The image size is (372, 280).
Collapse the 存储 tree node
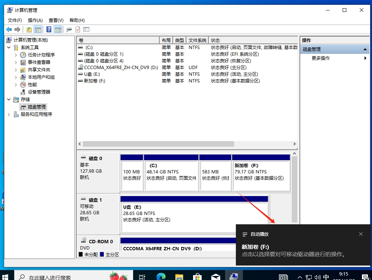[x=9, y=100]
